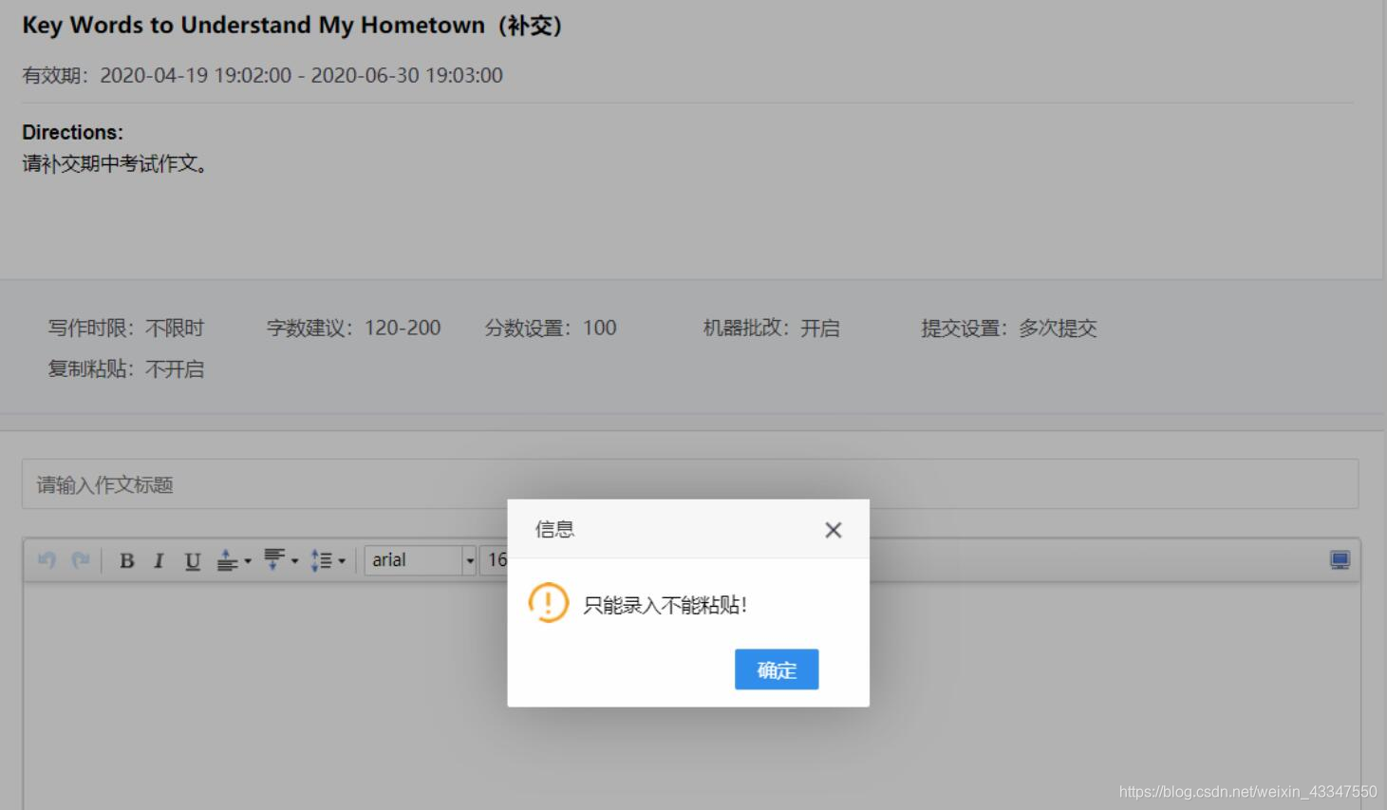Click the orange warning icon in the dialog
The width and height of the screenshot is (1387, 810).
coord(547,602)
